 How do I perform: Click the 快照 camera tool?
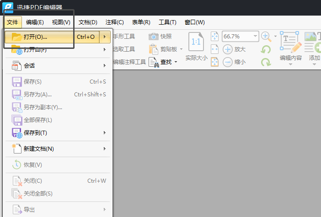coord(160,37)
